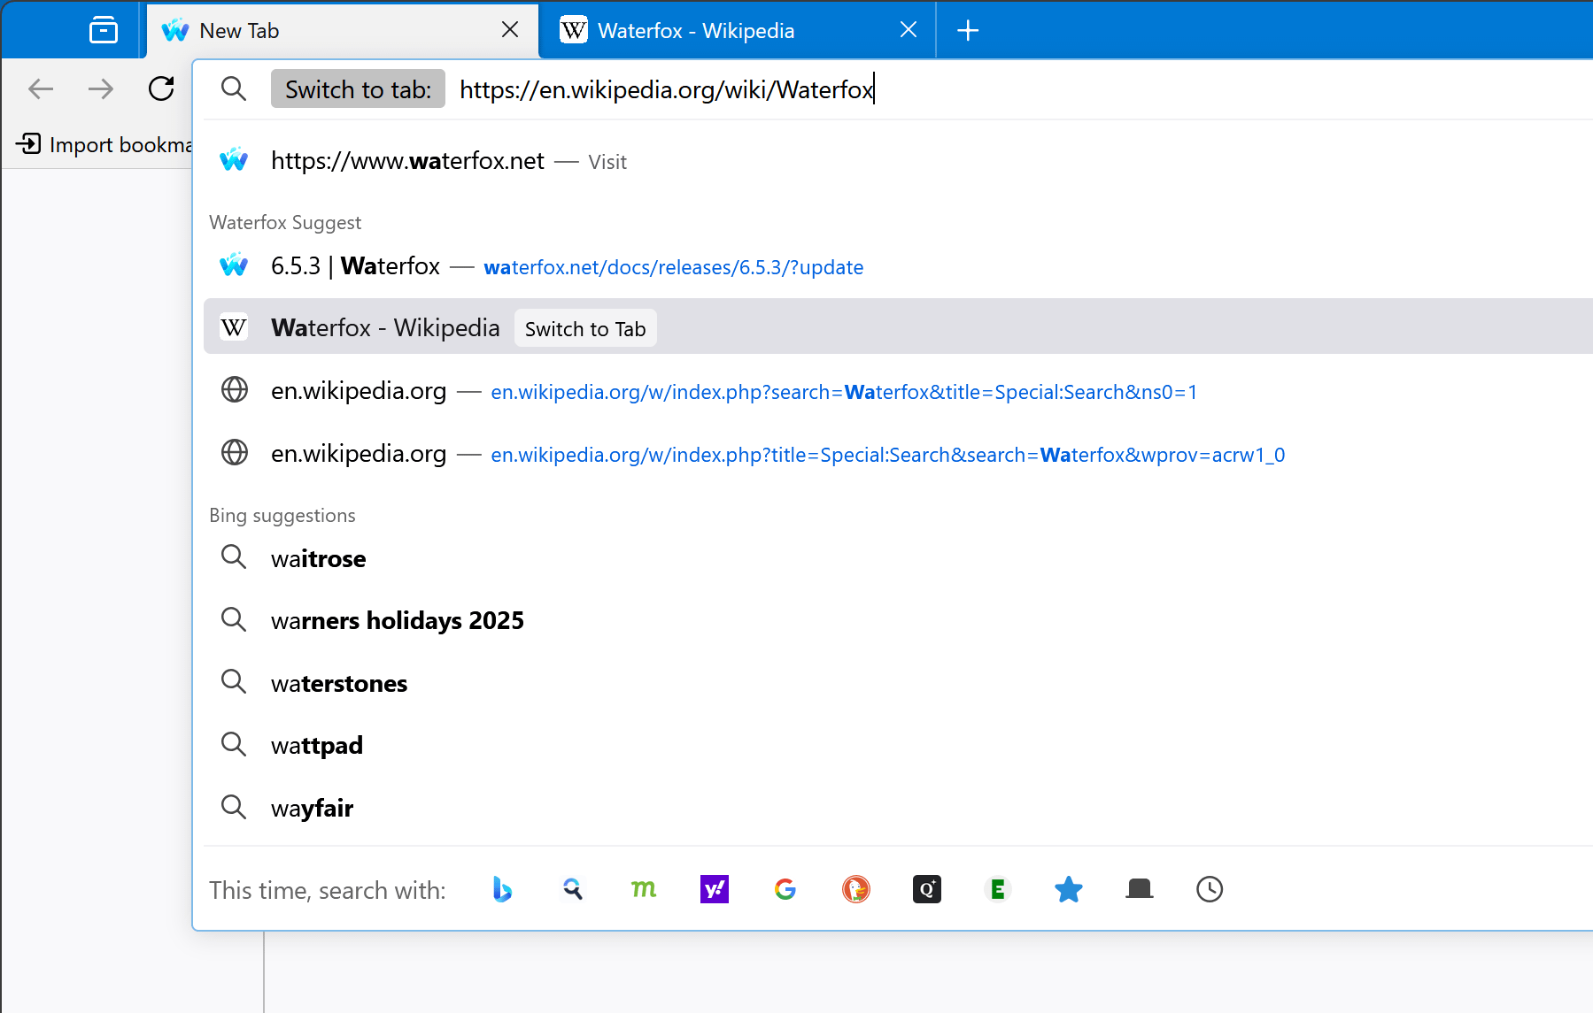Select the wayfair Bing suggestion
This screenshot has width=1593, height=1013.
pyautogui.click(x=312, y=807)
